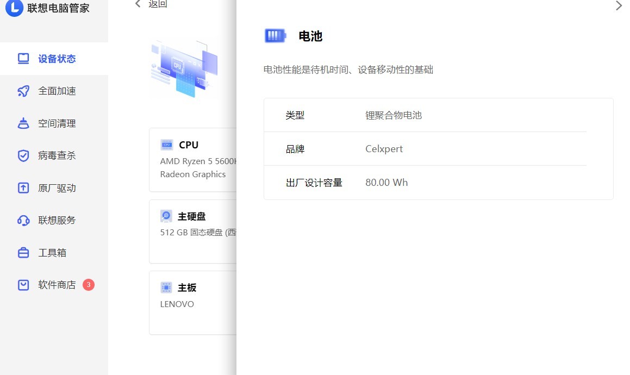Viewport: 630px width, 375px height.
Task: Click the 品牌 row label
Action: tap(295, 149)
